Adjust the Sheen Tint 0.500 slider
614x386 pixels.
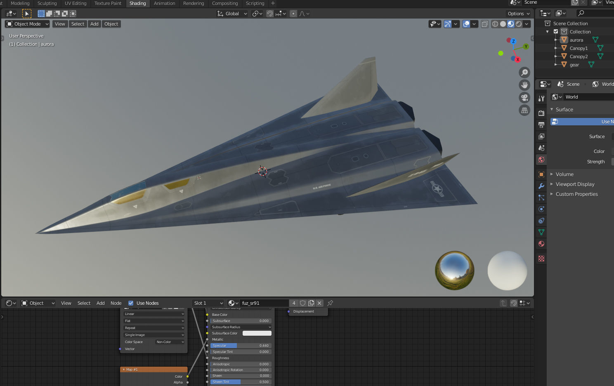(241, 382)
